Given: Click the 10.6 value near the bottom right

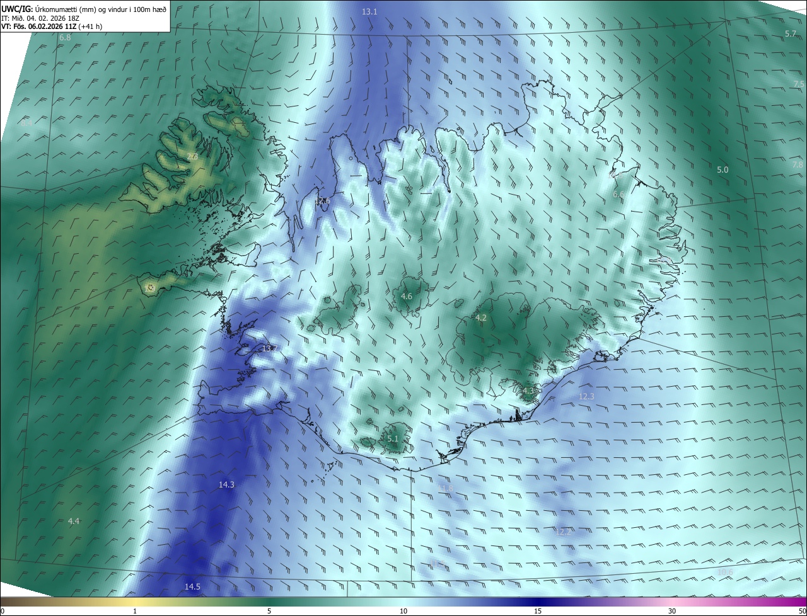Looking at the screenshot, I should [x=725, y=572].
